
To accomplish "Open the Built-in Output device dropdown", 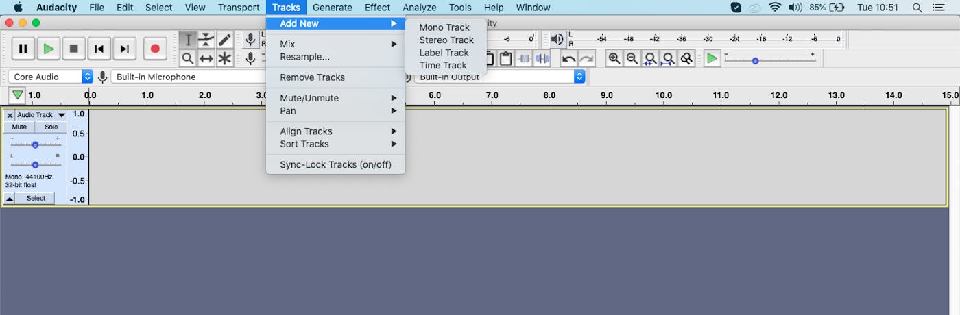I will [x=500, y=77].
